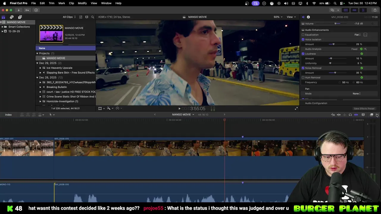Click the Share export icon
Viewport: 381px width, 214px height.
(375, 10)
